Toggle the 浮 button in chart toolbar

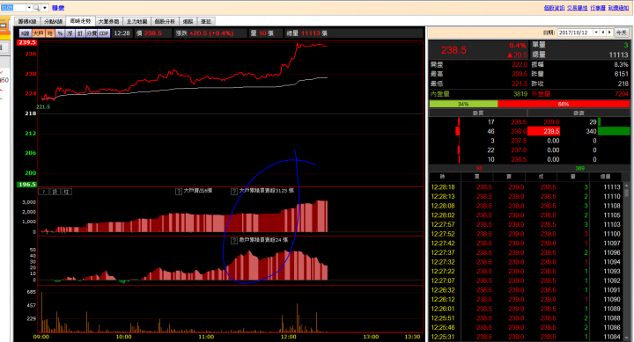click(70, 33)
